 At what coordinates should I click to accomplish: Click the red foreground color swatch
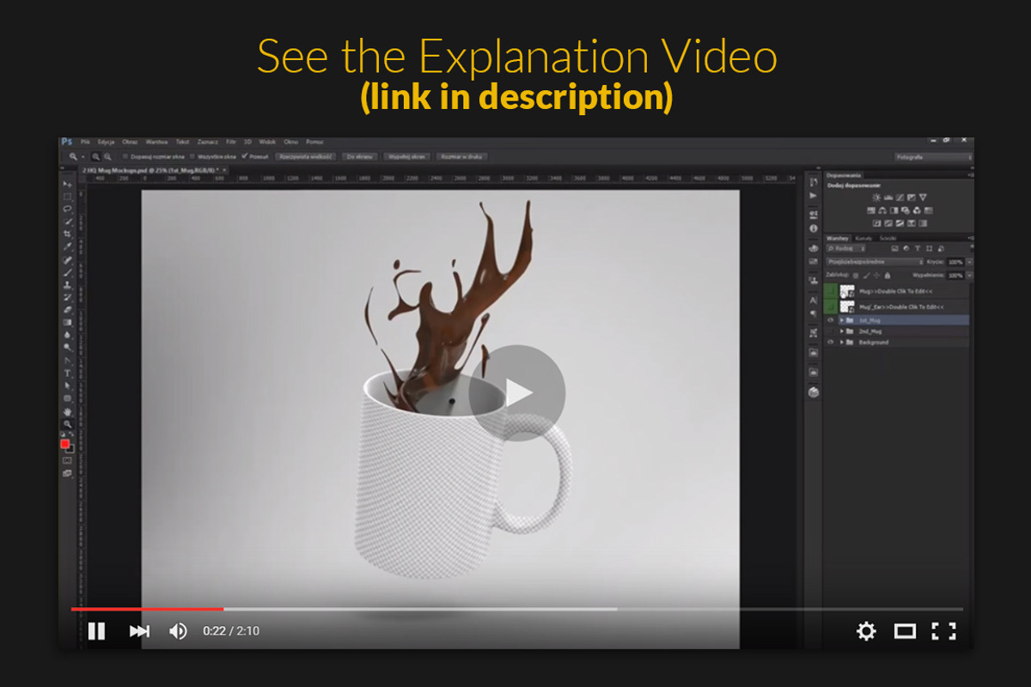(64, 444)
